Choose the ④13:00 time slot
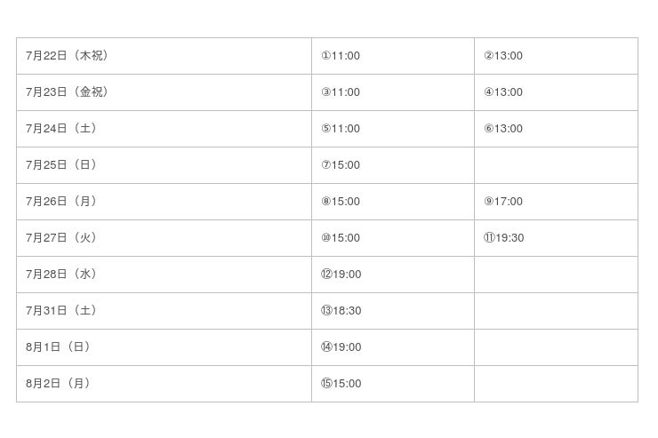 pyautogui.click(x=503, y=92)
